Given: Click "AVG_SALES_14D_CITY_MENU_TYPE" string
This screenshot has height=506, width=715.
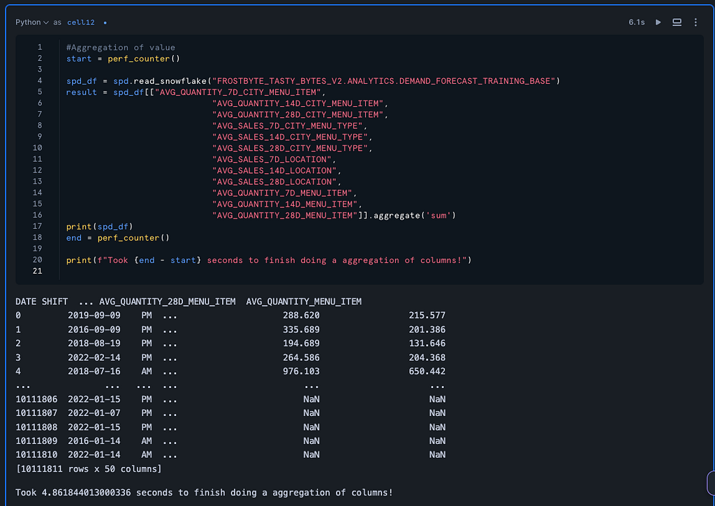Looking at the screenshot, I should pyautogui.click(x=290, y=137).
